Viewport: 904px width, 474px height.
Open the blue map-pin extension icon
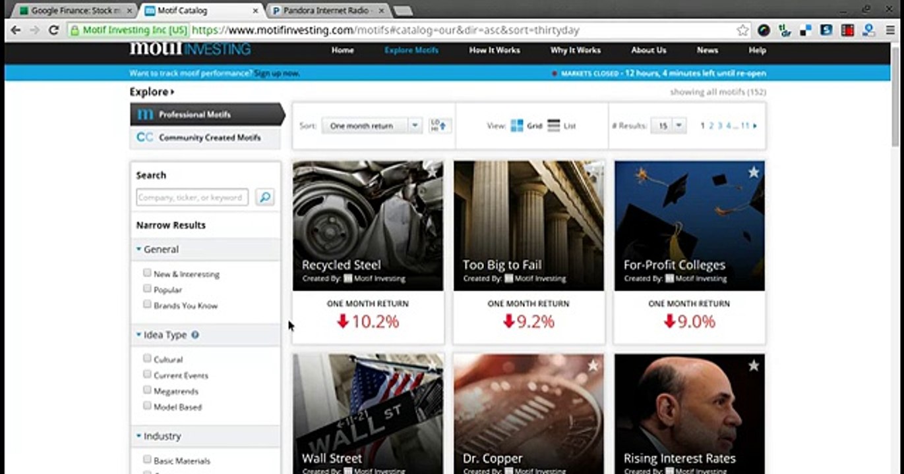868,30
